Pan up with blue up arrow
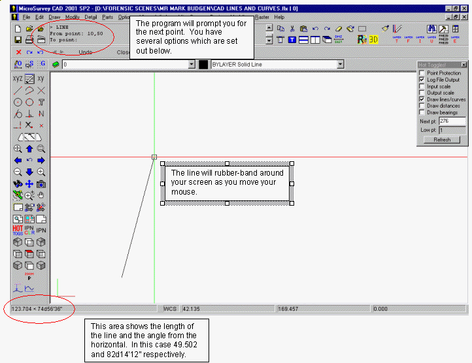This screenshot has height=363, width=472. tap(29, 149)
